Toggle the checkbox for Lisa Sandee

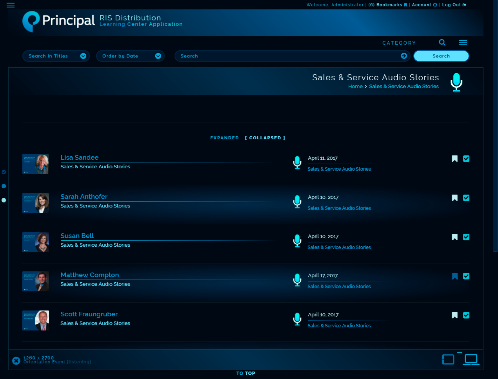(x=466, y=159)
